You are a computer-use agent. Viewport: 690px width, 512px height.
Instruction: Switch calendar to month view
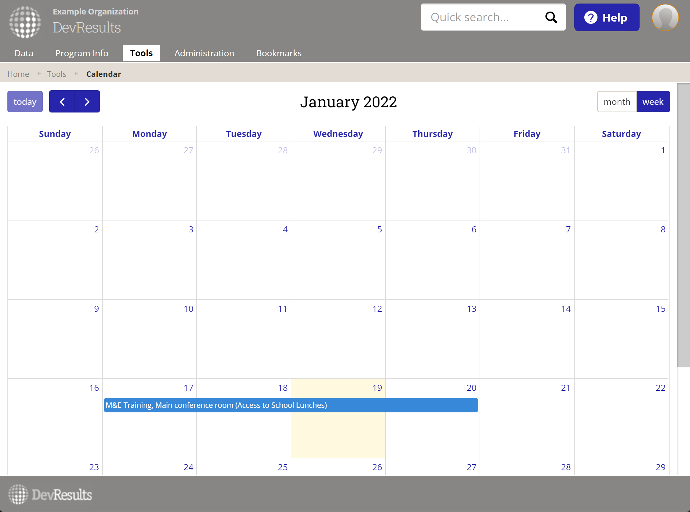pos(616,102)
